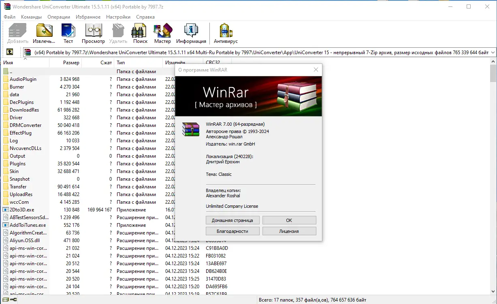Click the Driver folder name

pos(16,118)
